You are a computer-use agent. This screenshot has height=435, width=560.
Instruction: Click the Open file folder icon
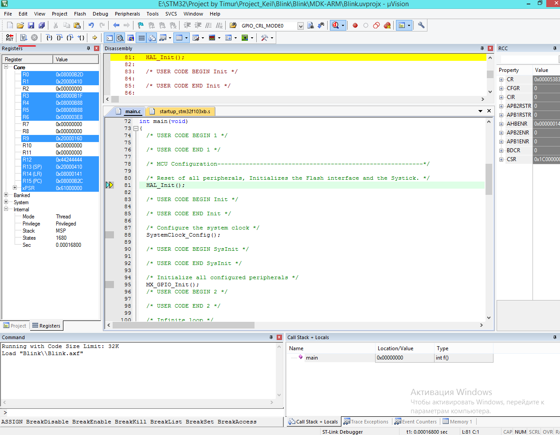20,25
